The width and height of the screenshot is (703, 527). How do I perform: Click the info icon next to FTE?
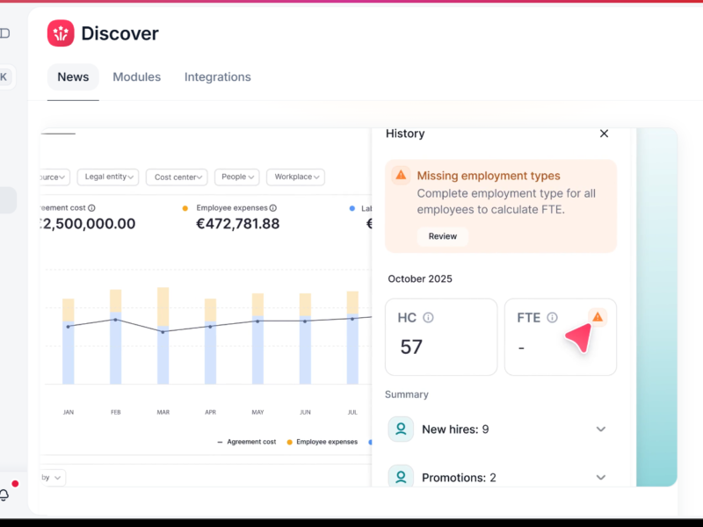click(552, 318)
